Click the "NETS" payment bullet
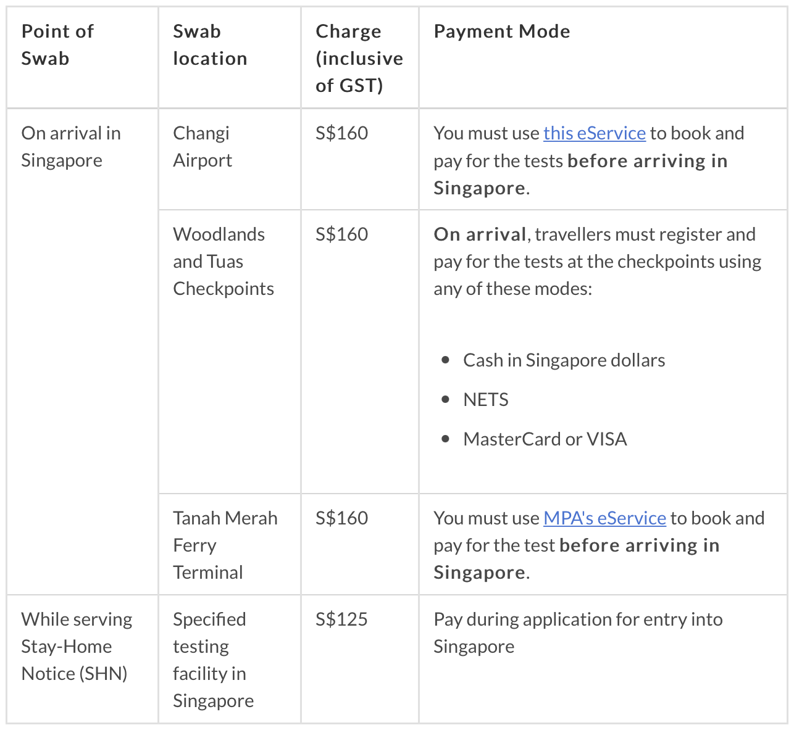794x733 pixels. 486,400
